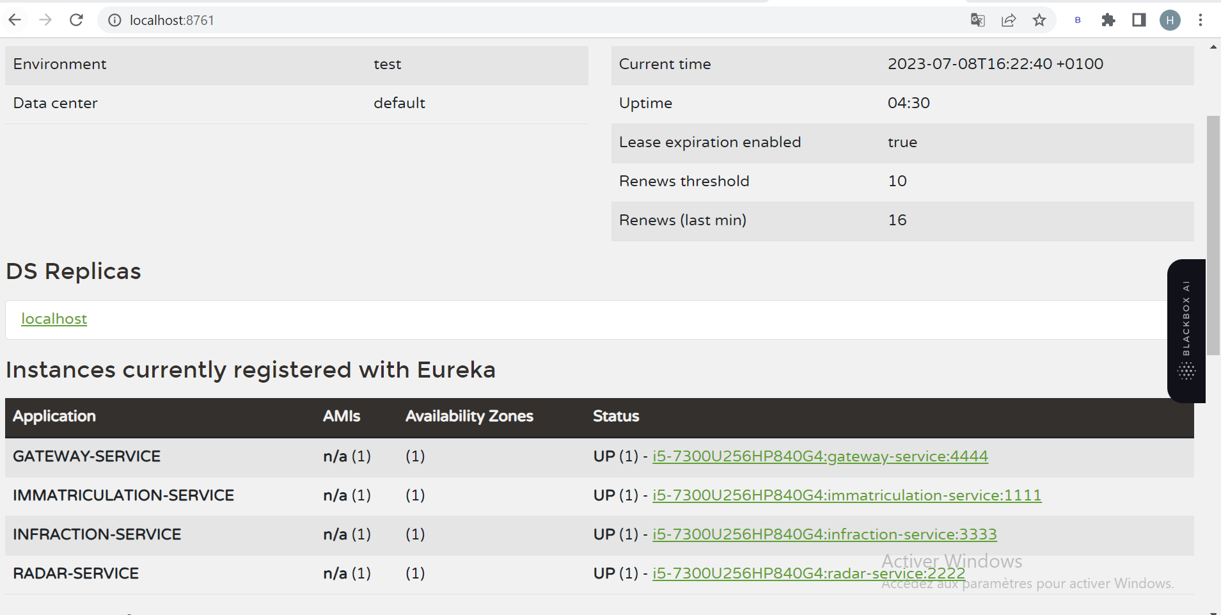Bookmark this page with the star icon
1221x615 pixels.
pyautogui.click(x=1039, y=20)
